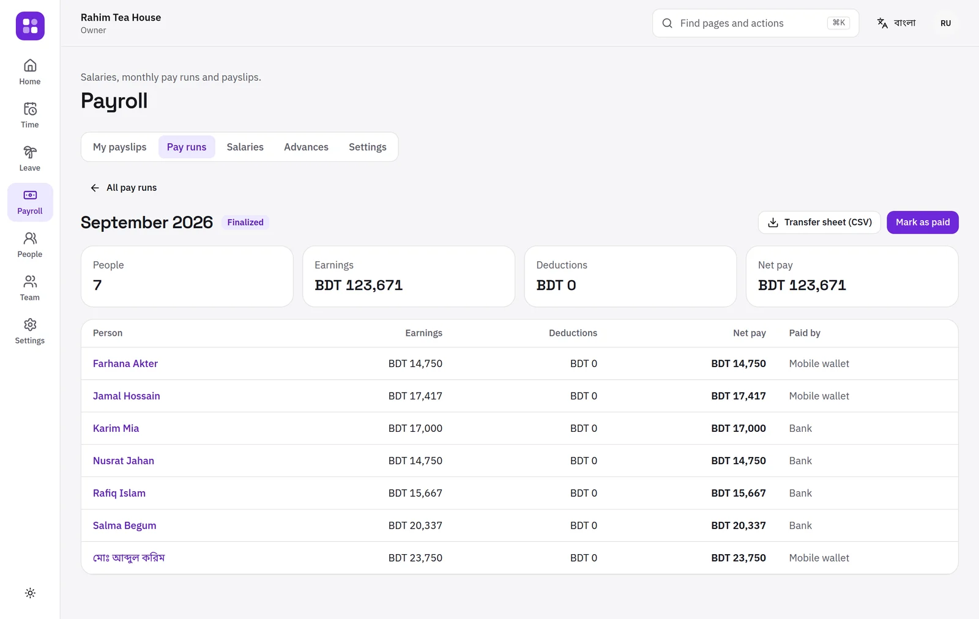Open Home from the sidebar
The height and width of the screenshot is (619, 979).
coord(30,72)
